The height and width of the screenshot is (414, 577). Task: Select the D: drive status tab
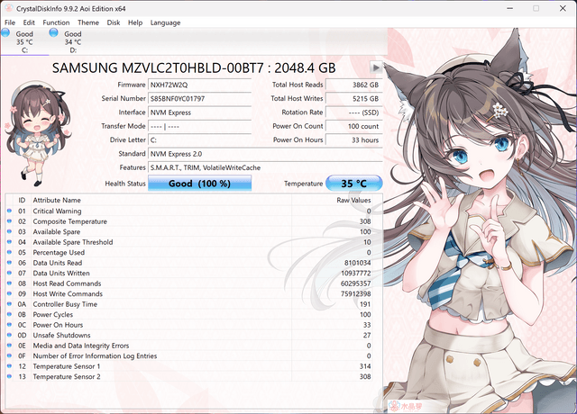click(73, 41)
